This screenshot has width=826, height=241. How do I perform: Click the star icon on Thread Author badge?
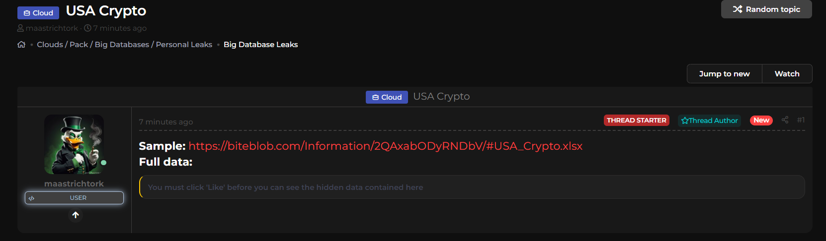[x=685, y=120]
